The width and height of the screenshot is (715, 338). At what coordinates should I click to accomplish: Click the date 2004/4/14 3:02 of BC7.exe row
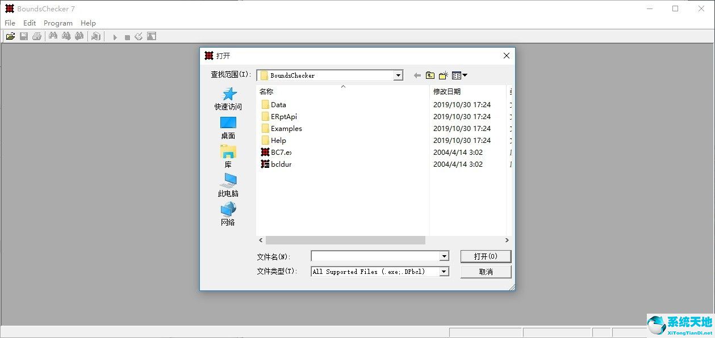click(458, 153)
